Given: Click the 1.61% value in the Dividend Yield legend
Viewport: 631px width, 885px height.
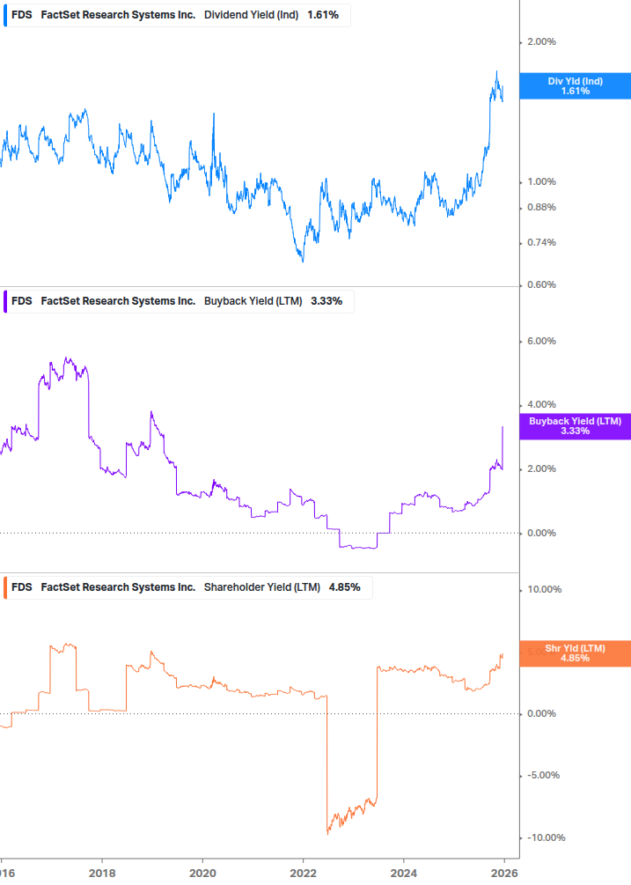Looking at the screenshot, I should point(323,15).
